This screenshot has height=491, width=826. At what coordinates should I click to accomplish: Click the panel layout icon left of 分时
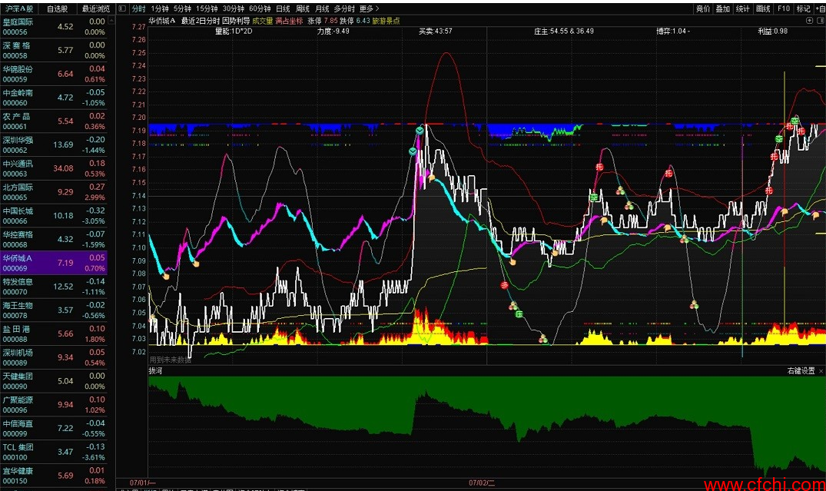pos(122,9)
